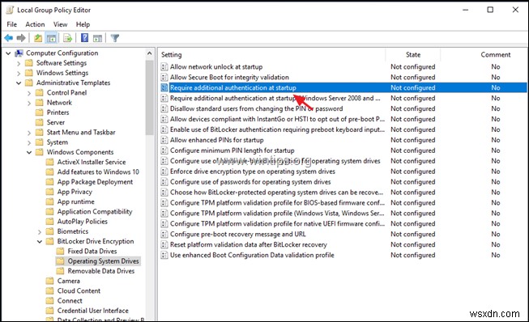Select Configure pre-boot recovery message and URL
Screen dimensions: 529x322
[238, 234]
